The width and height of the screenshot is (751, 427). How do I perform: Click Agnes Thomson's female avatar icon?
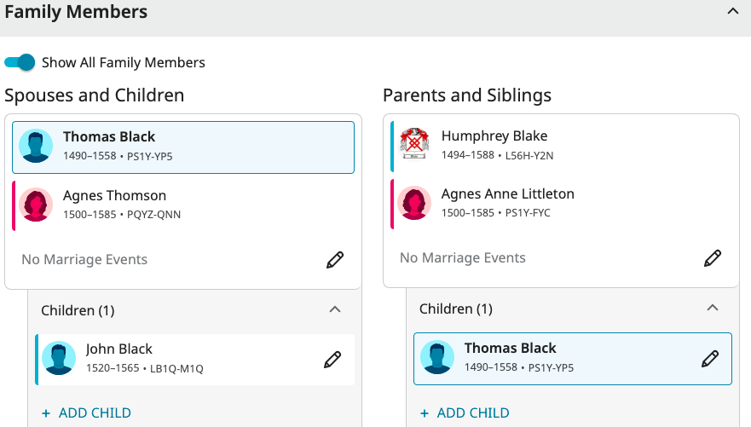pos(36,205)
